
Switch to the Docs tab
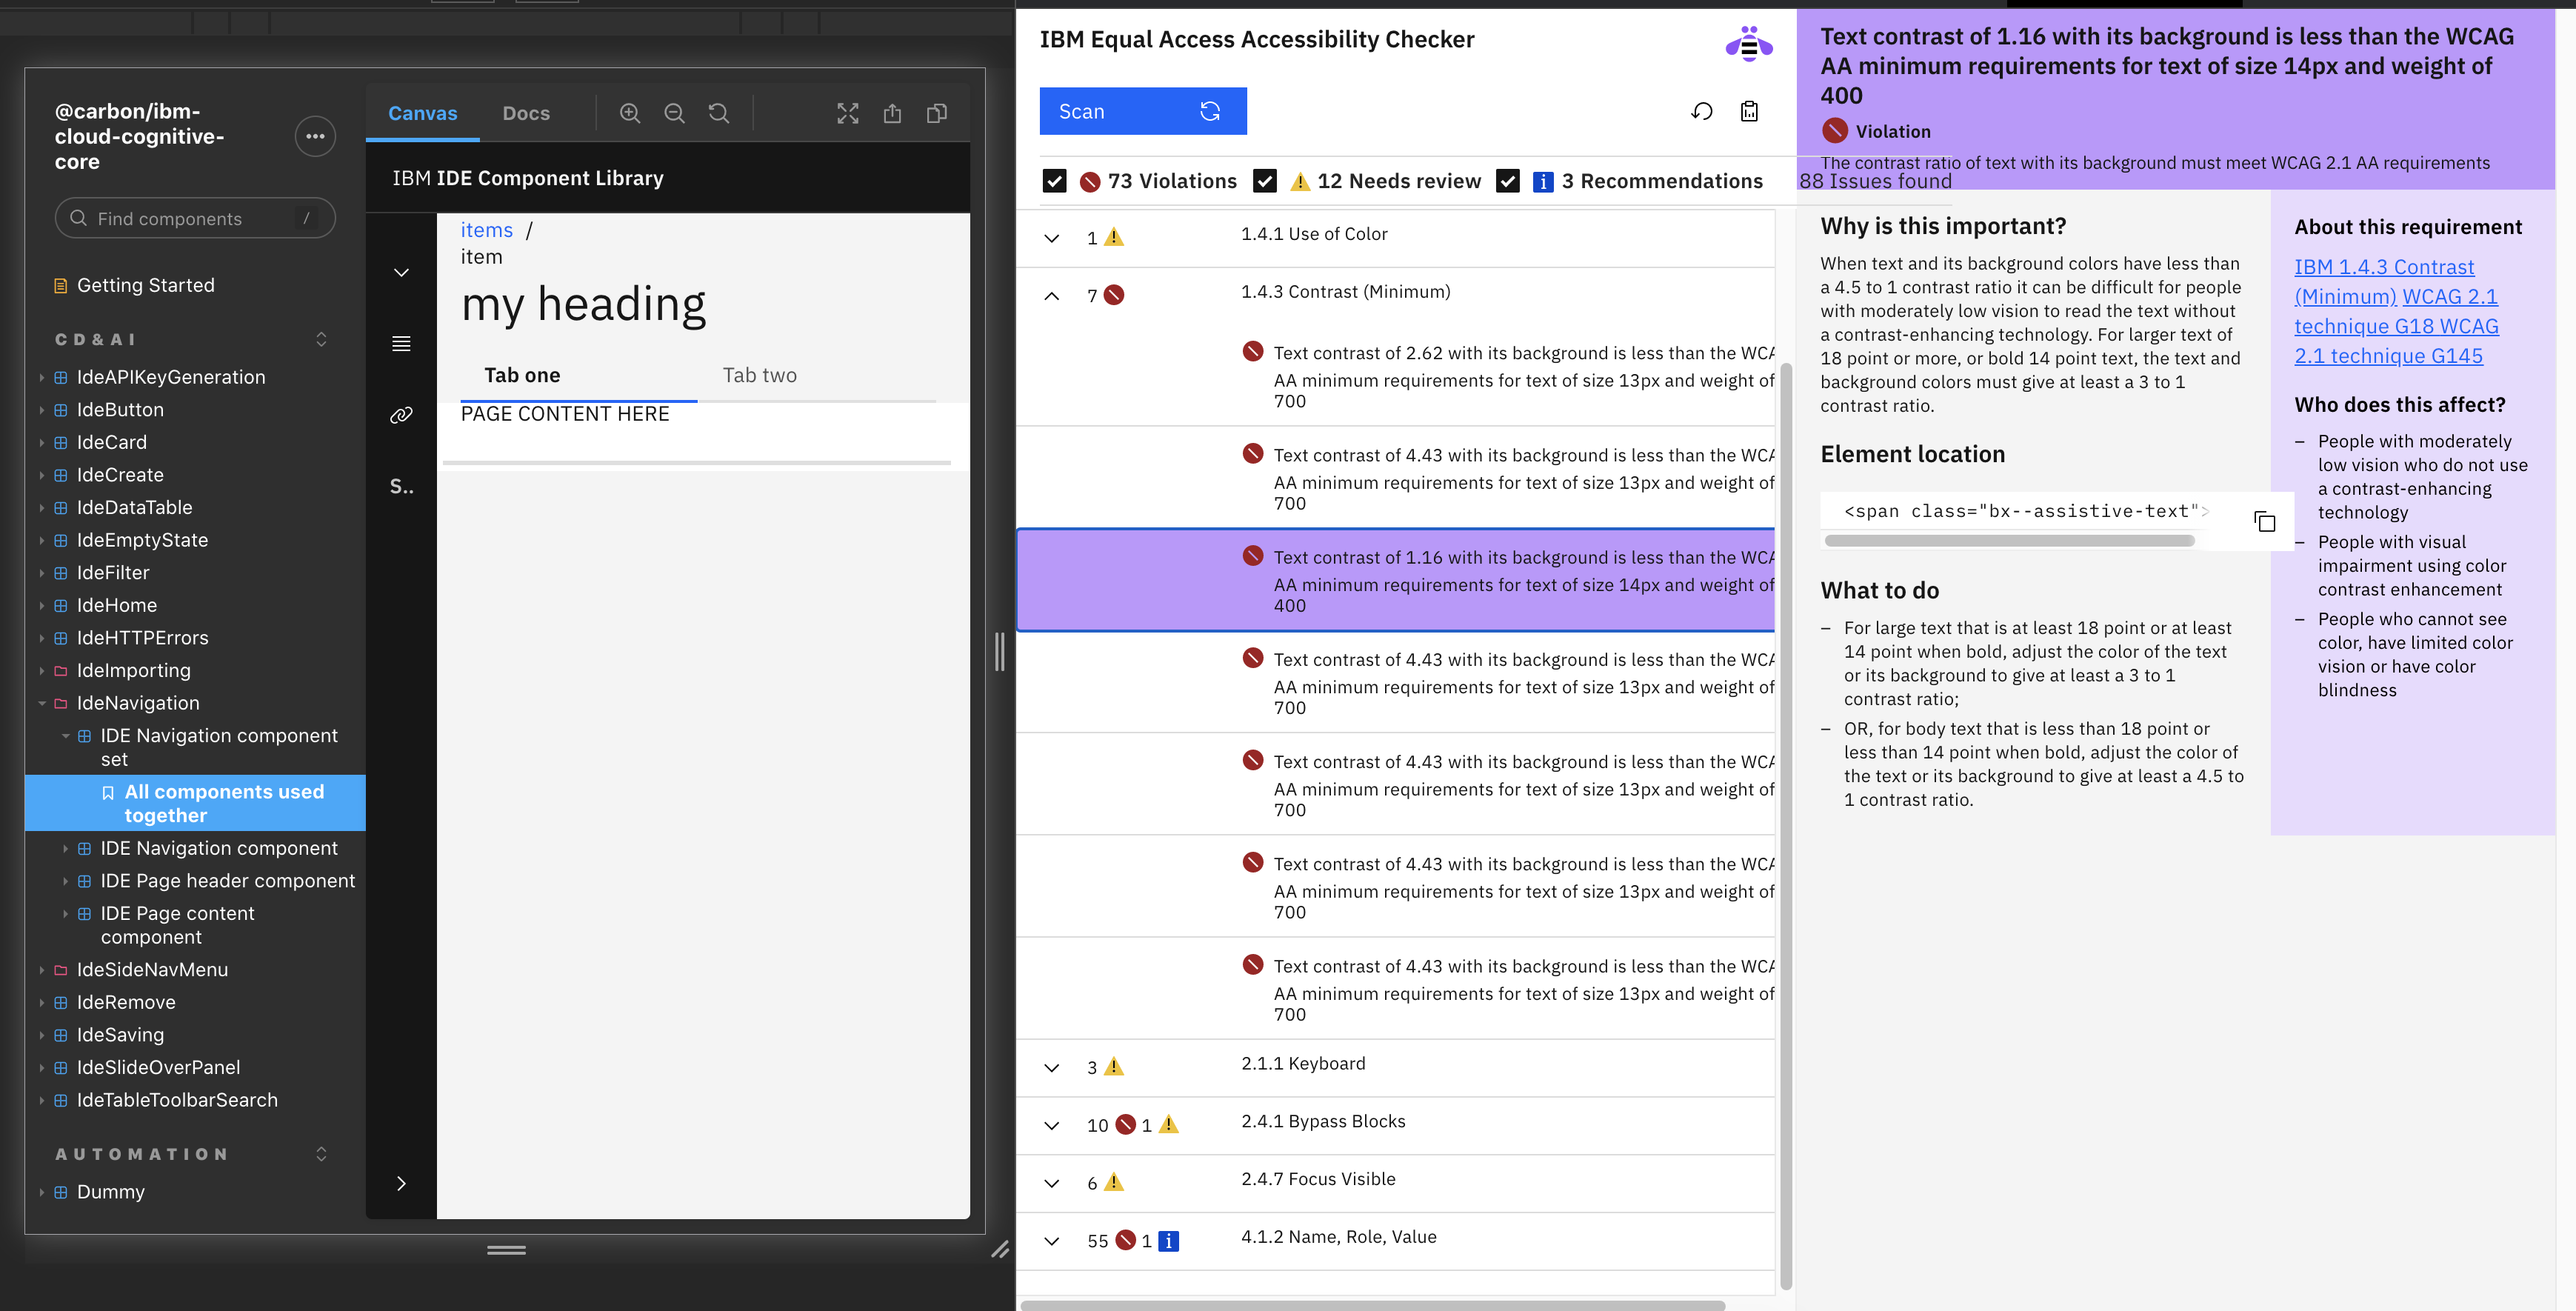click(526, 113)
